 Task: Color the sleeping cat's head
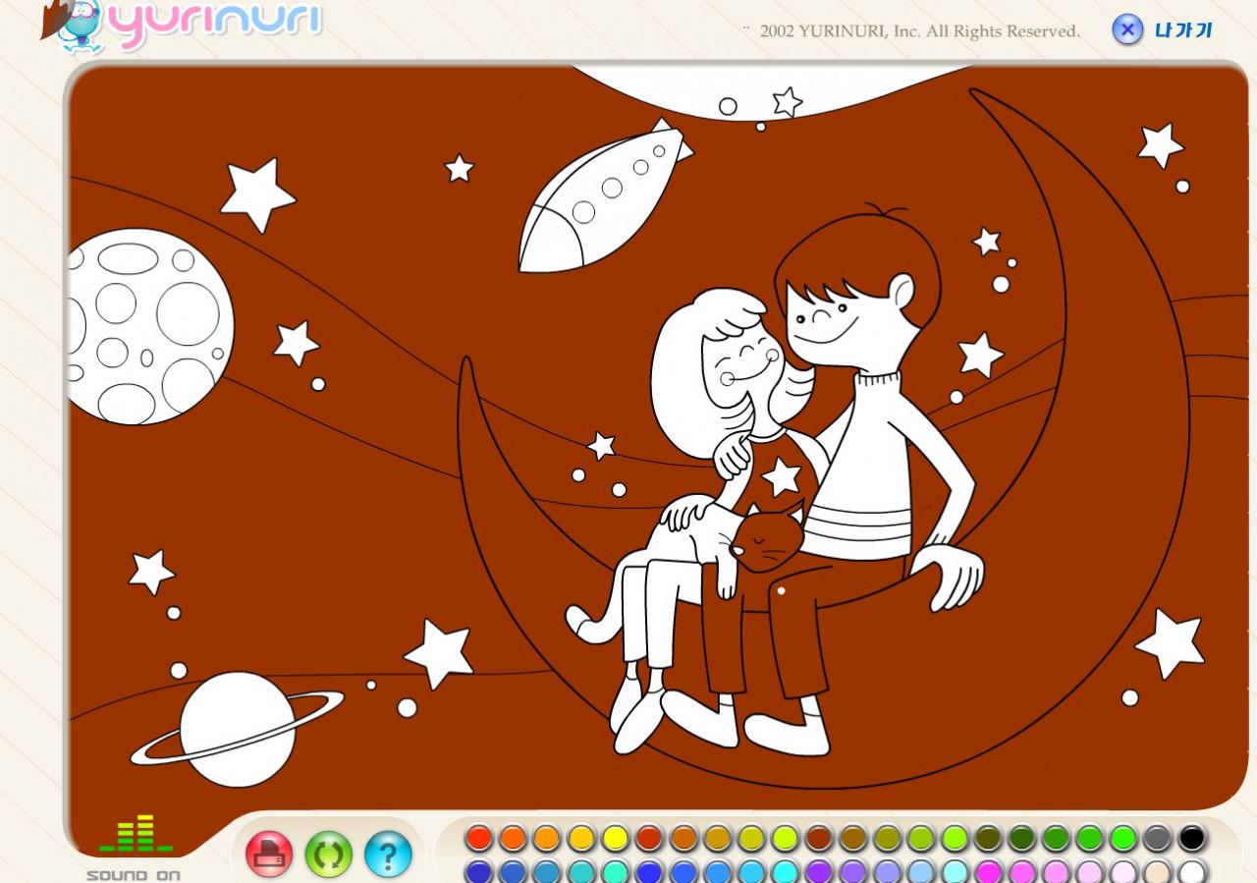[766, 538]
